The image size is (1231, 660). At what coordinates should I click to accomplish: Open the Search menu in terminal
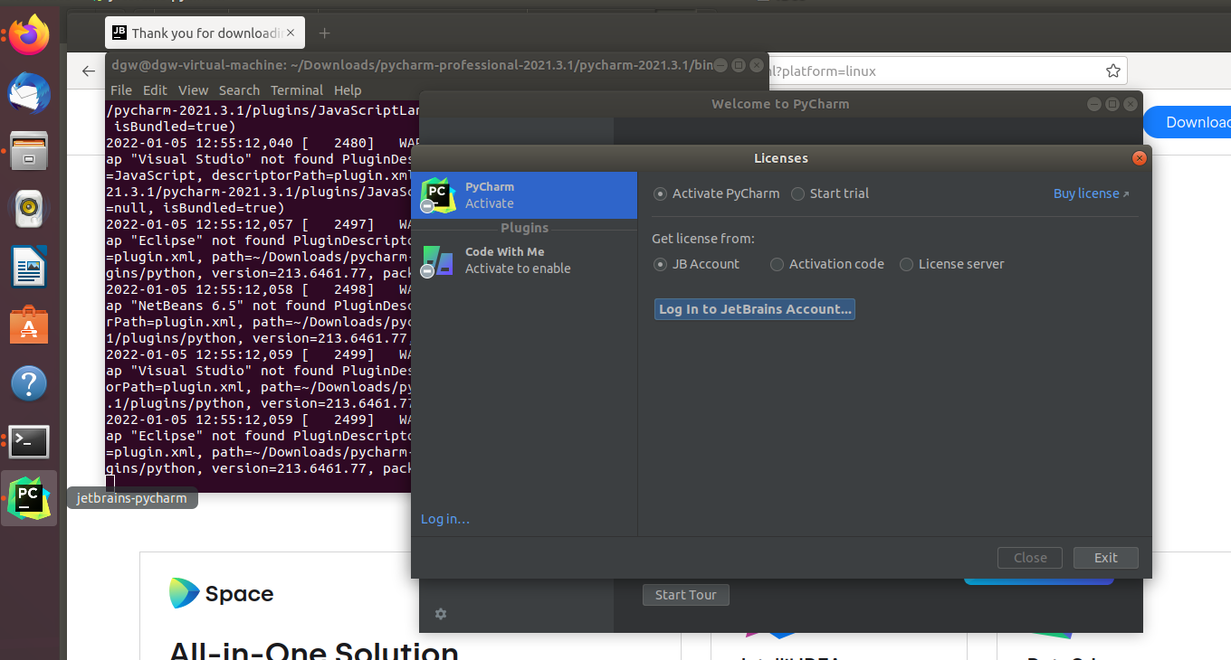click(239, 90)
